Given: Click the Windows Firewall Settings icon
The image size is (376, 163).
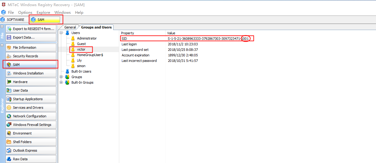Looking at the screenshot, I should (x=9, y=125).
